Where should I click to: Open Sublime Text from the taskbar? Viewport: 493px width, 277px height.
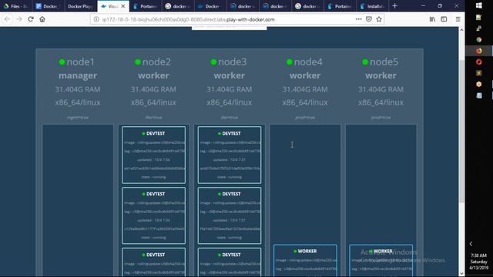click(x=479, y=73)
